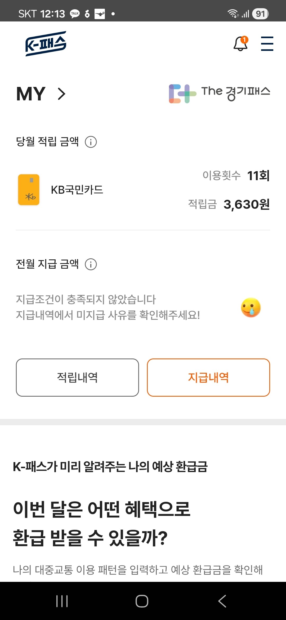Open notifications bell icon
The image size is (286, 620).
(240, 43)
